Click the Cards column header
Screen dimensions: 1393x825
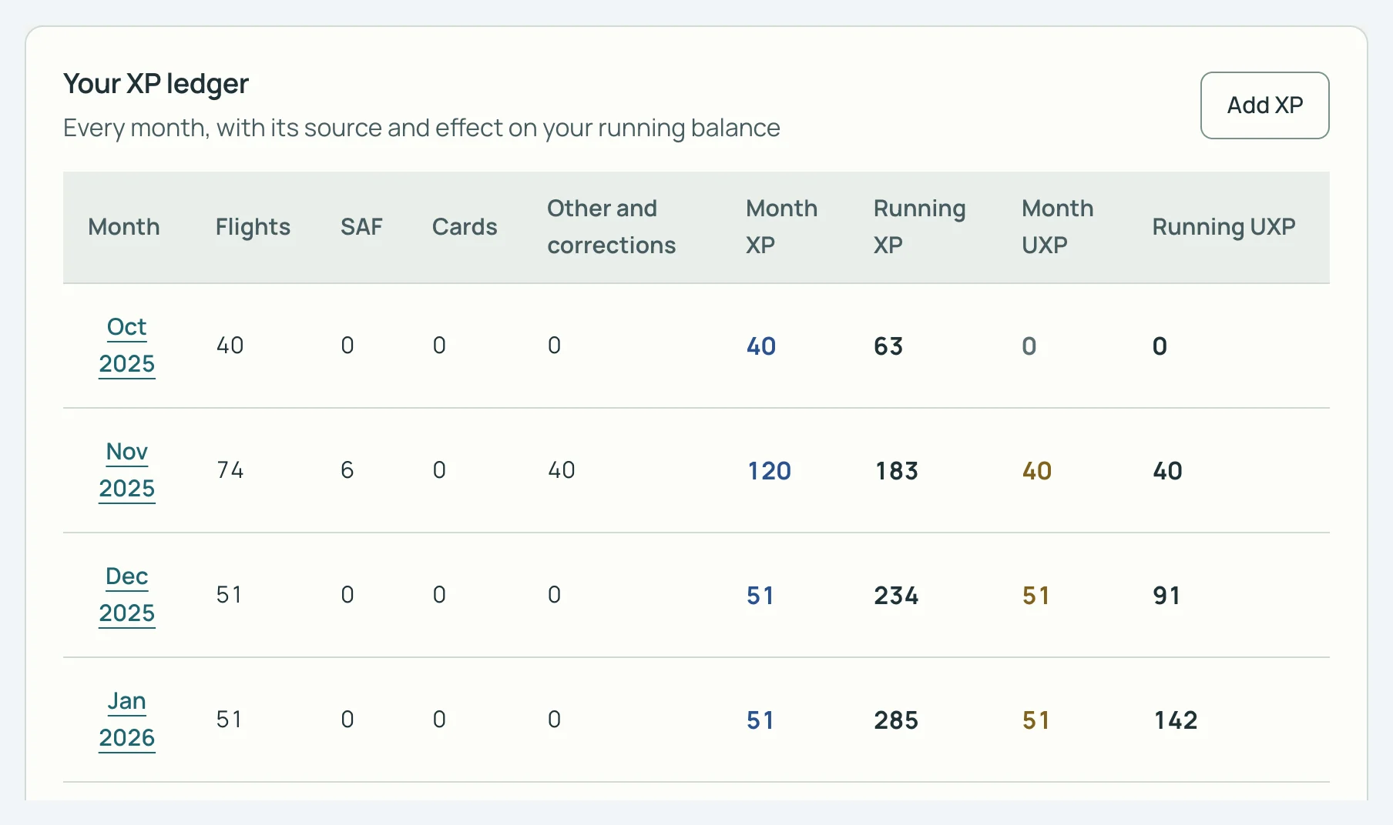pos(465,227)
